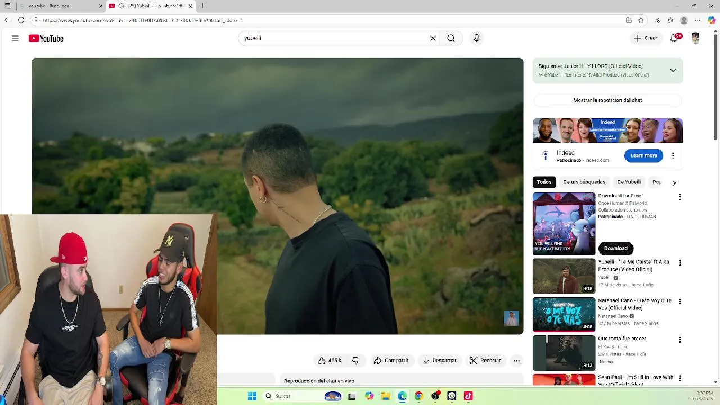
Task: Open Natanael Cano channel name
Action: [x=613, y=316]
